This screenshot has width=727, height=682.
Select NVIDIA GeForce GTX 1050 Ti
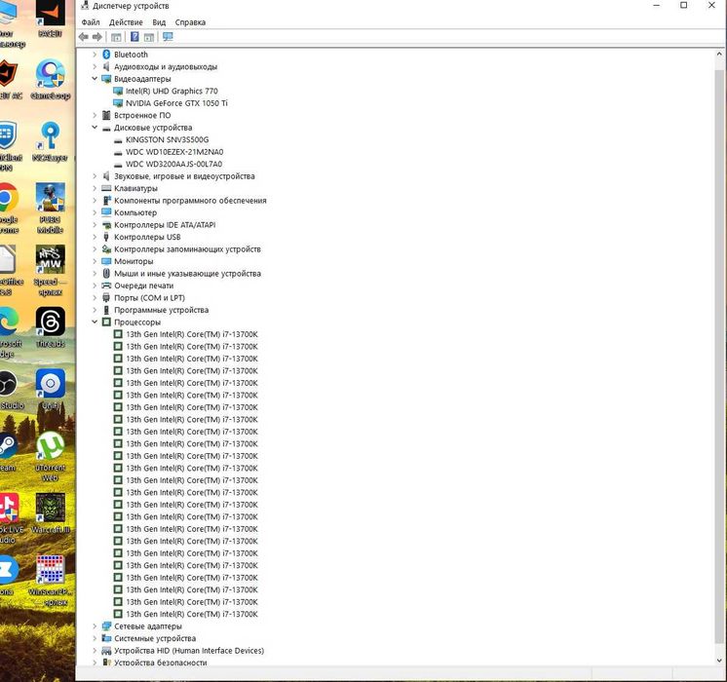click(x=176, y=103)
